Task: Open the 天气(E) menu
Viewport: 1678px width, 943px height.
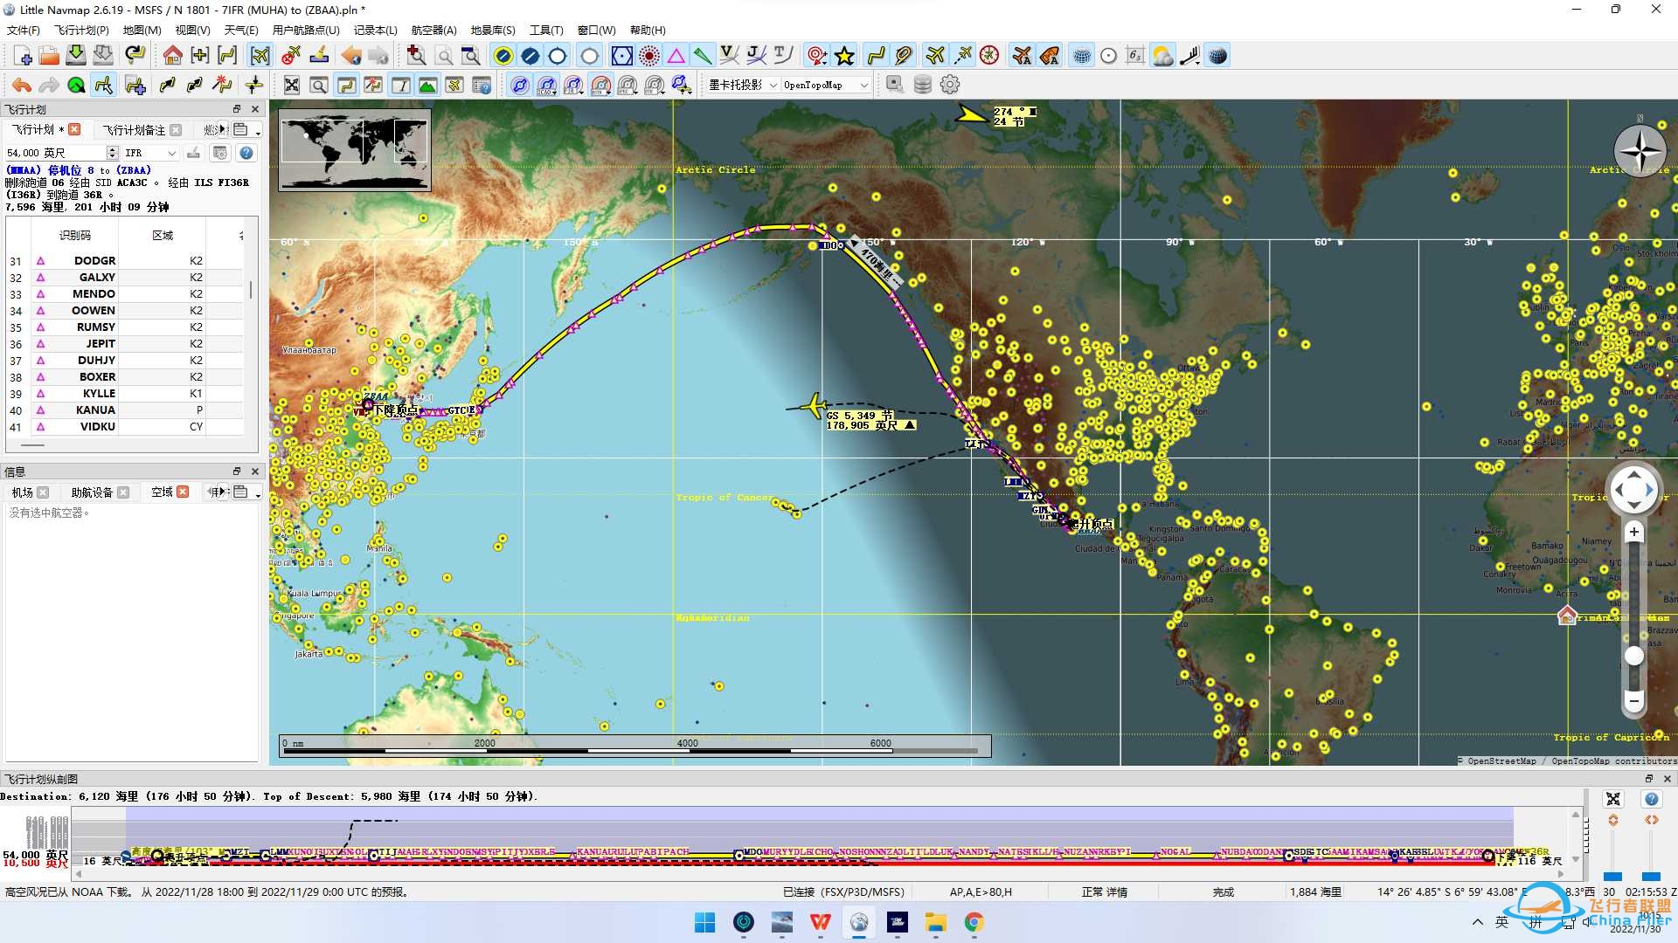Action: (240, 30)
